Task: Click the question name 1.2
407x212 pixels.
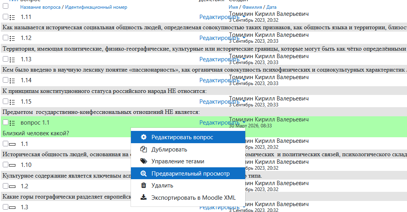Action: coord(25,186)
